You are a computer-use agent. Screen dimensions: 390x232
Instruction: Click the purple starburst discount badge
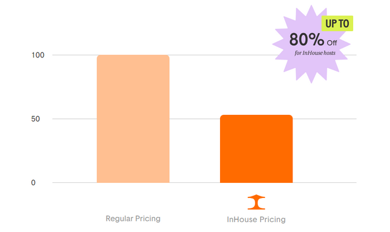tap(311, 44)
